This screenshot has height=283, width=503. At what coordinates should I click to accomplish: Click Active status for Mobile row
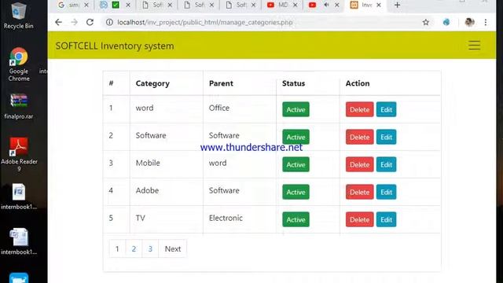[x=296, y=164]
